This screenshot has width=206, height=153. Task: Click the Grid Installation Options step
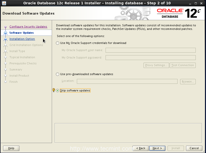tap(26, 45)
